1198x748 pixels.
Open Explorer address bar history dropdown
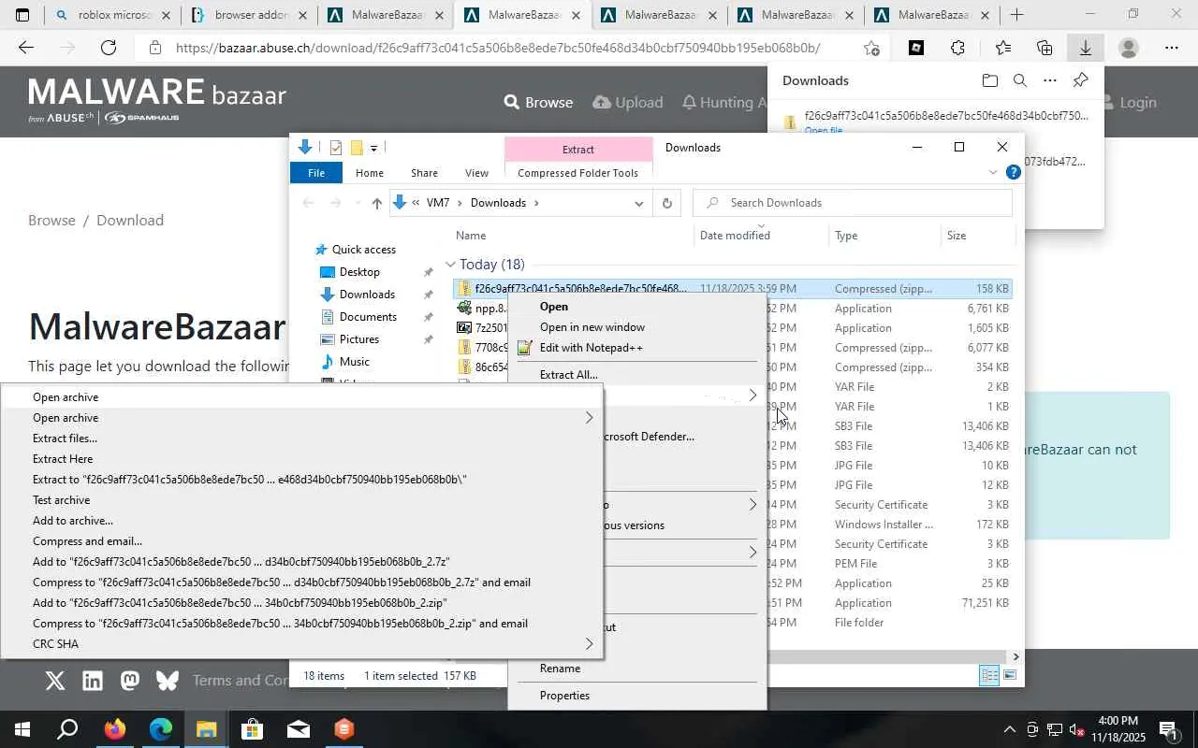tap(639, 203)
